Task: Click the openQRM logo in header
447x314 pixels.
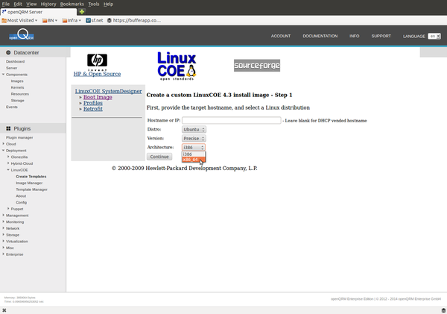Action: 22,34
